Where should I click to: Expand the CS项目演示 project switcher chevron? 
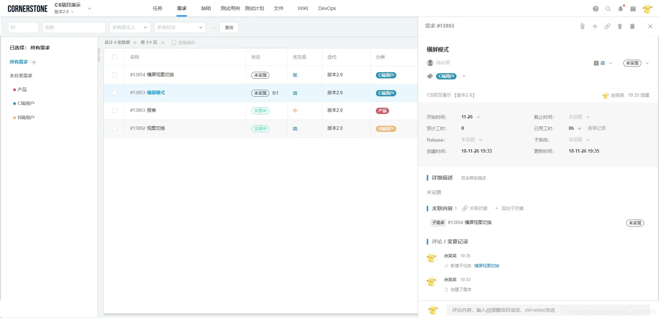[x=90, y=9]
